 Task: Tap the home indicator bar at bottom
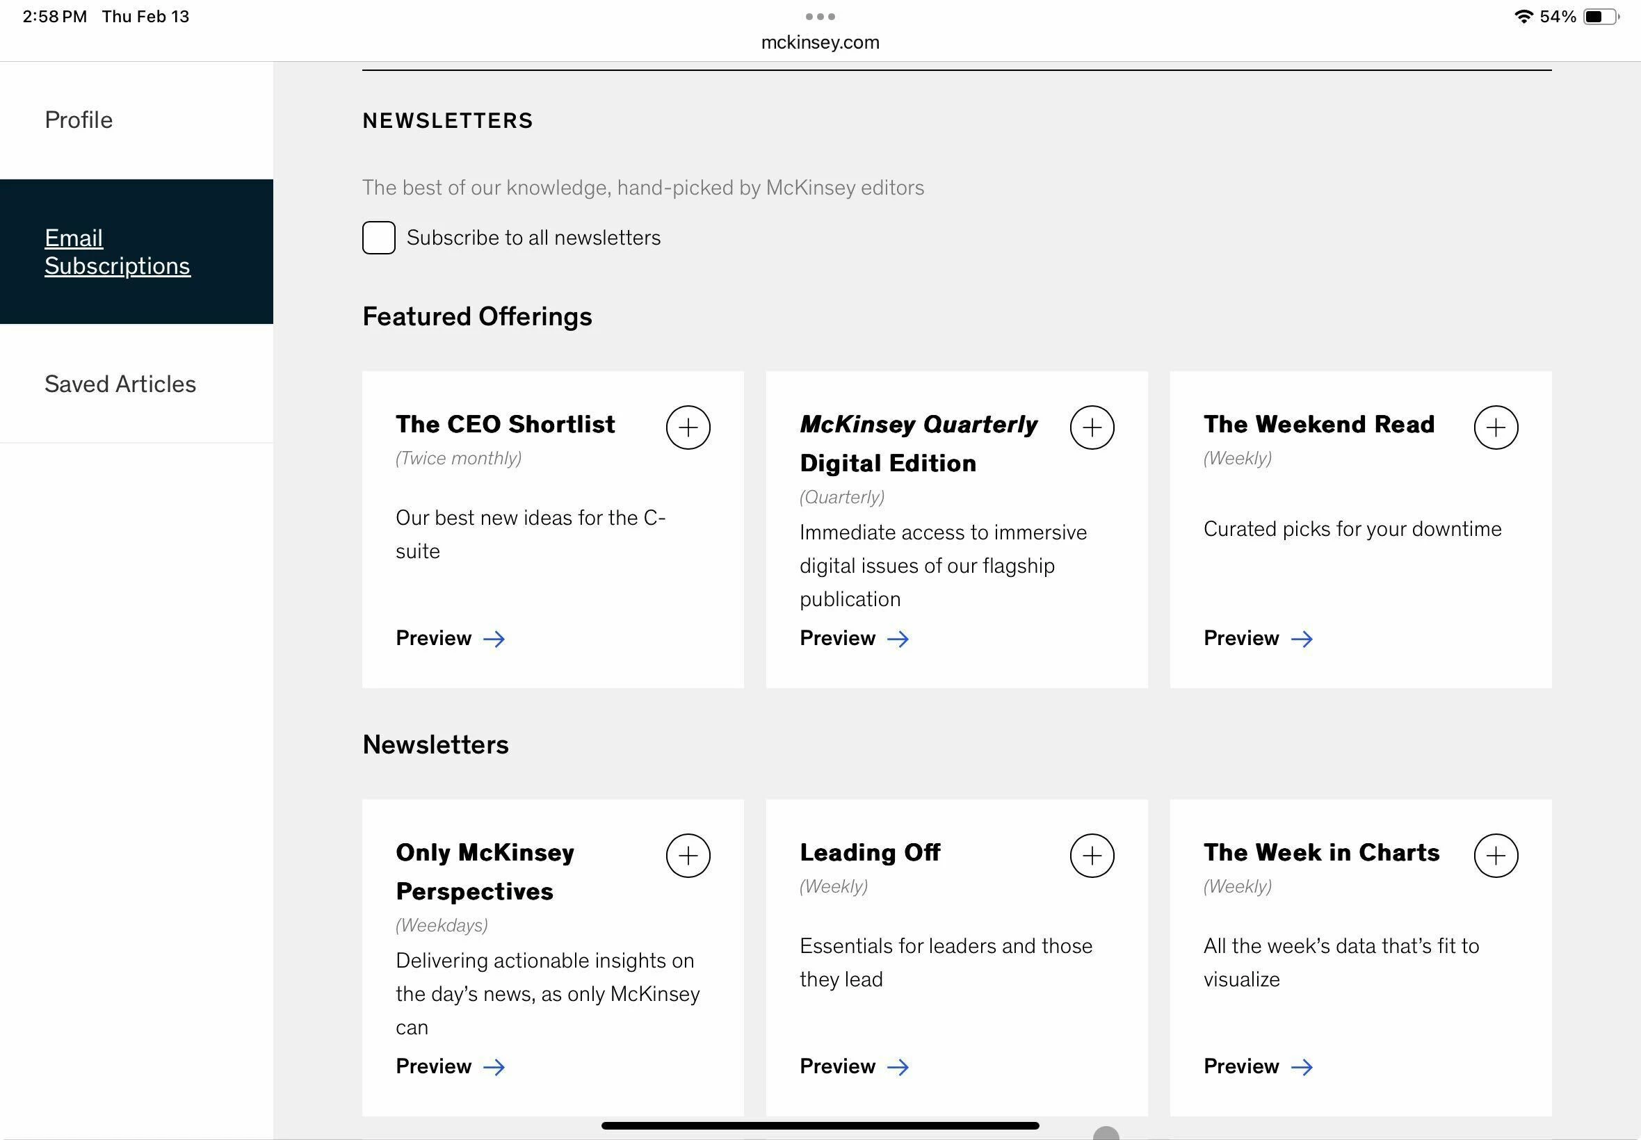pos(820,1125)
